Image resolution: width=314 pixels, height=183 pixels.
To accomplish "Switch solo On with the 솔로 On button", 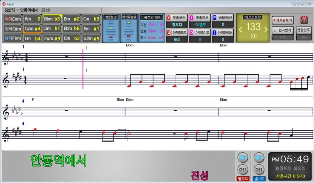I will coord(259,158).
